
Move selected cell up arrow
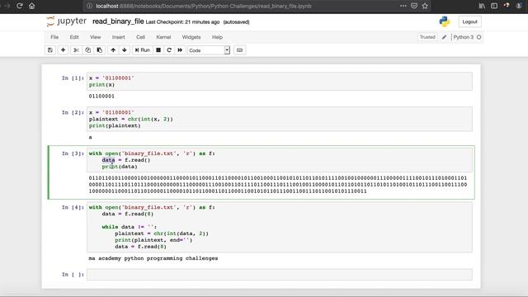pyautogui.click(x=113, y=50)
